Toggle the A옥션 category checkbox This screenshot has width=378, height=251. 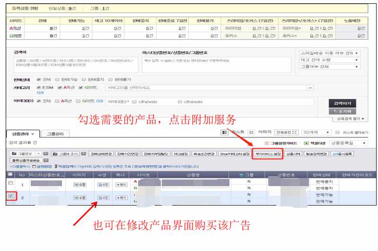60,87
